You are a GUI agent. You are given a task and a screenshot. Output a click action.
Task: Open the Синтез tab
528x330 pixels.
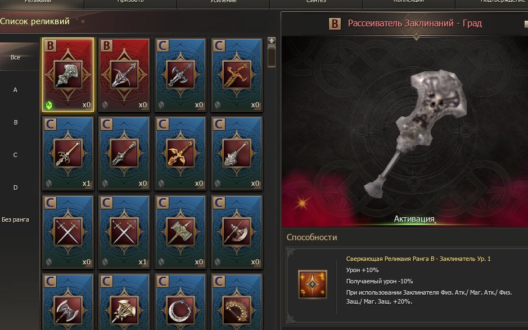316,3
